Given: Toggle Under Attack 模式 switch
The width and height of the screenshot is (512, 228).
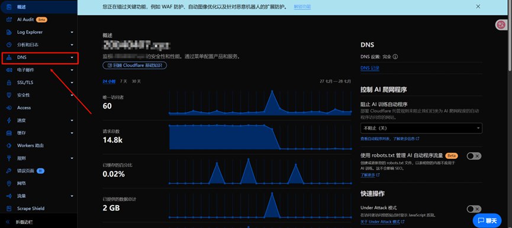Looking at the screenshot, I should pos(474,209).
